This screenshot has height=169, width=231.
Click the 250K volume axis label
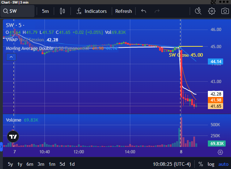[215, 135]
